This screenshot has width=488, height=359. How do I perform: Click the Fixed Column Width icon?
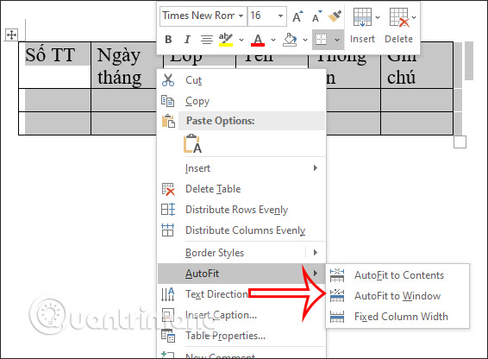pyautogui.click(x=337, y=317)
